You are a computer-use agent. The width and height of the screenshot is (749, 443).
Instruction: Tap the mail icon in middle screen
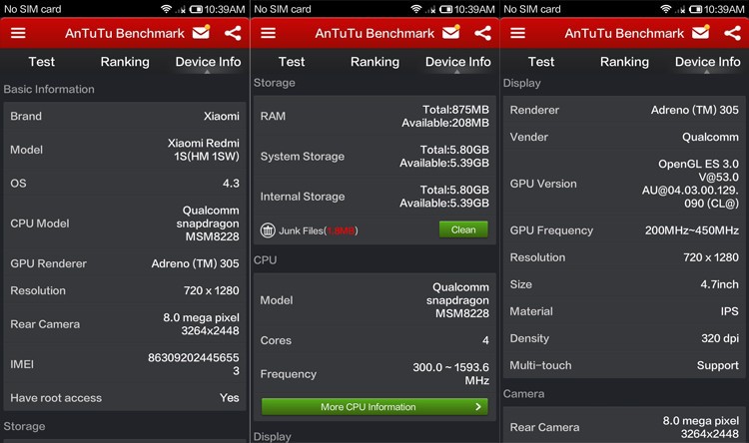tap(451, 33)
